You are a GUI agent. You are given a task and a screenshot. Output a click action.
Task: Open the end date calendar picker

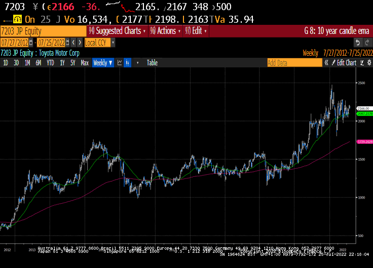(x=67, y=43)
